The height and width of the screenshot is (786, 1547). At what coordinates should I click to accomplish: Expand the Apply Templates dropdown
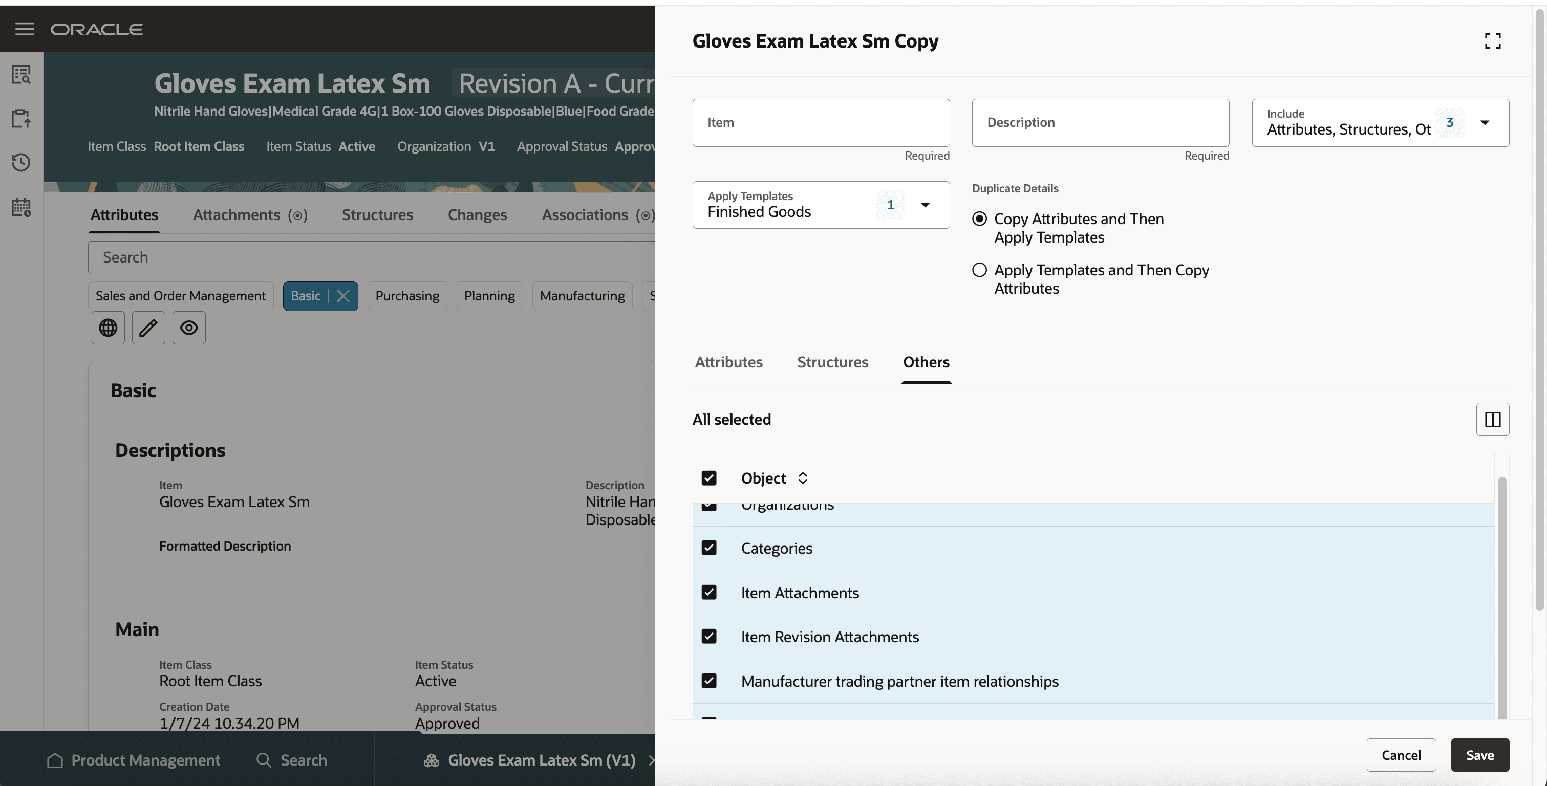925,205
